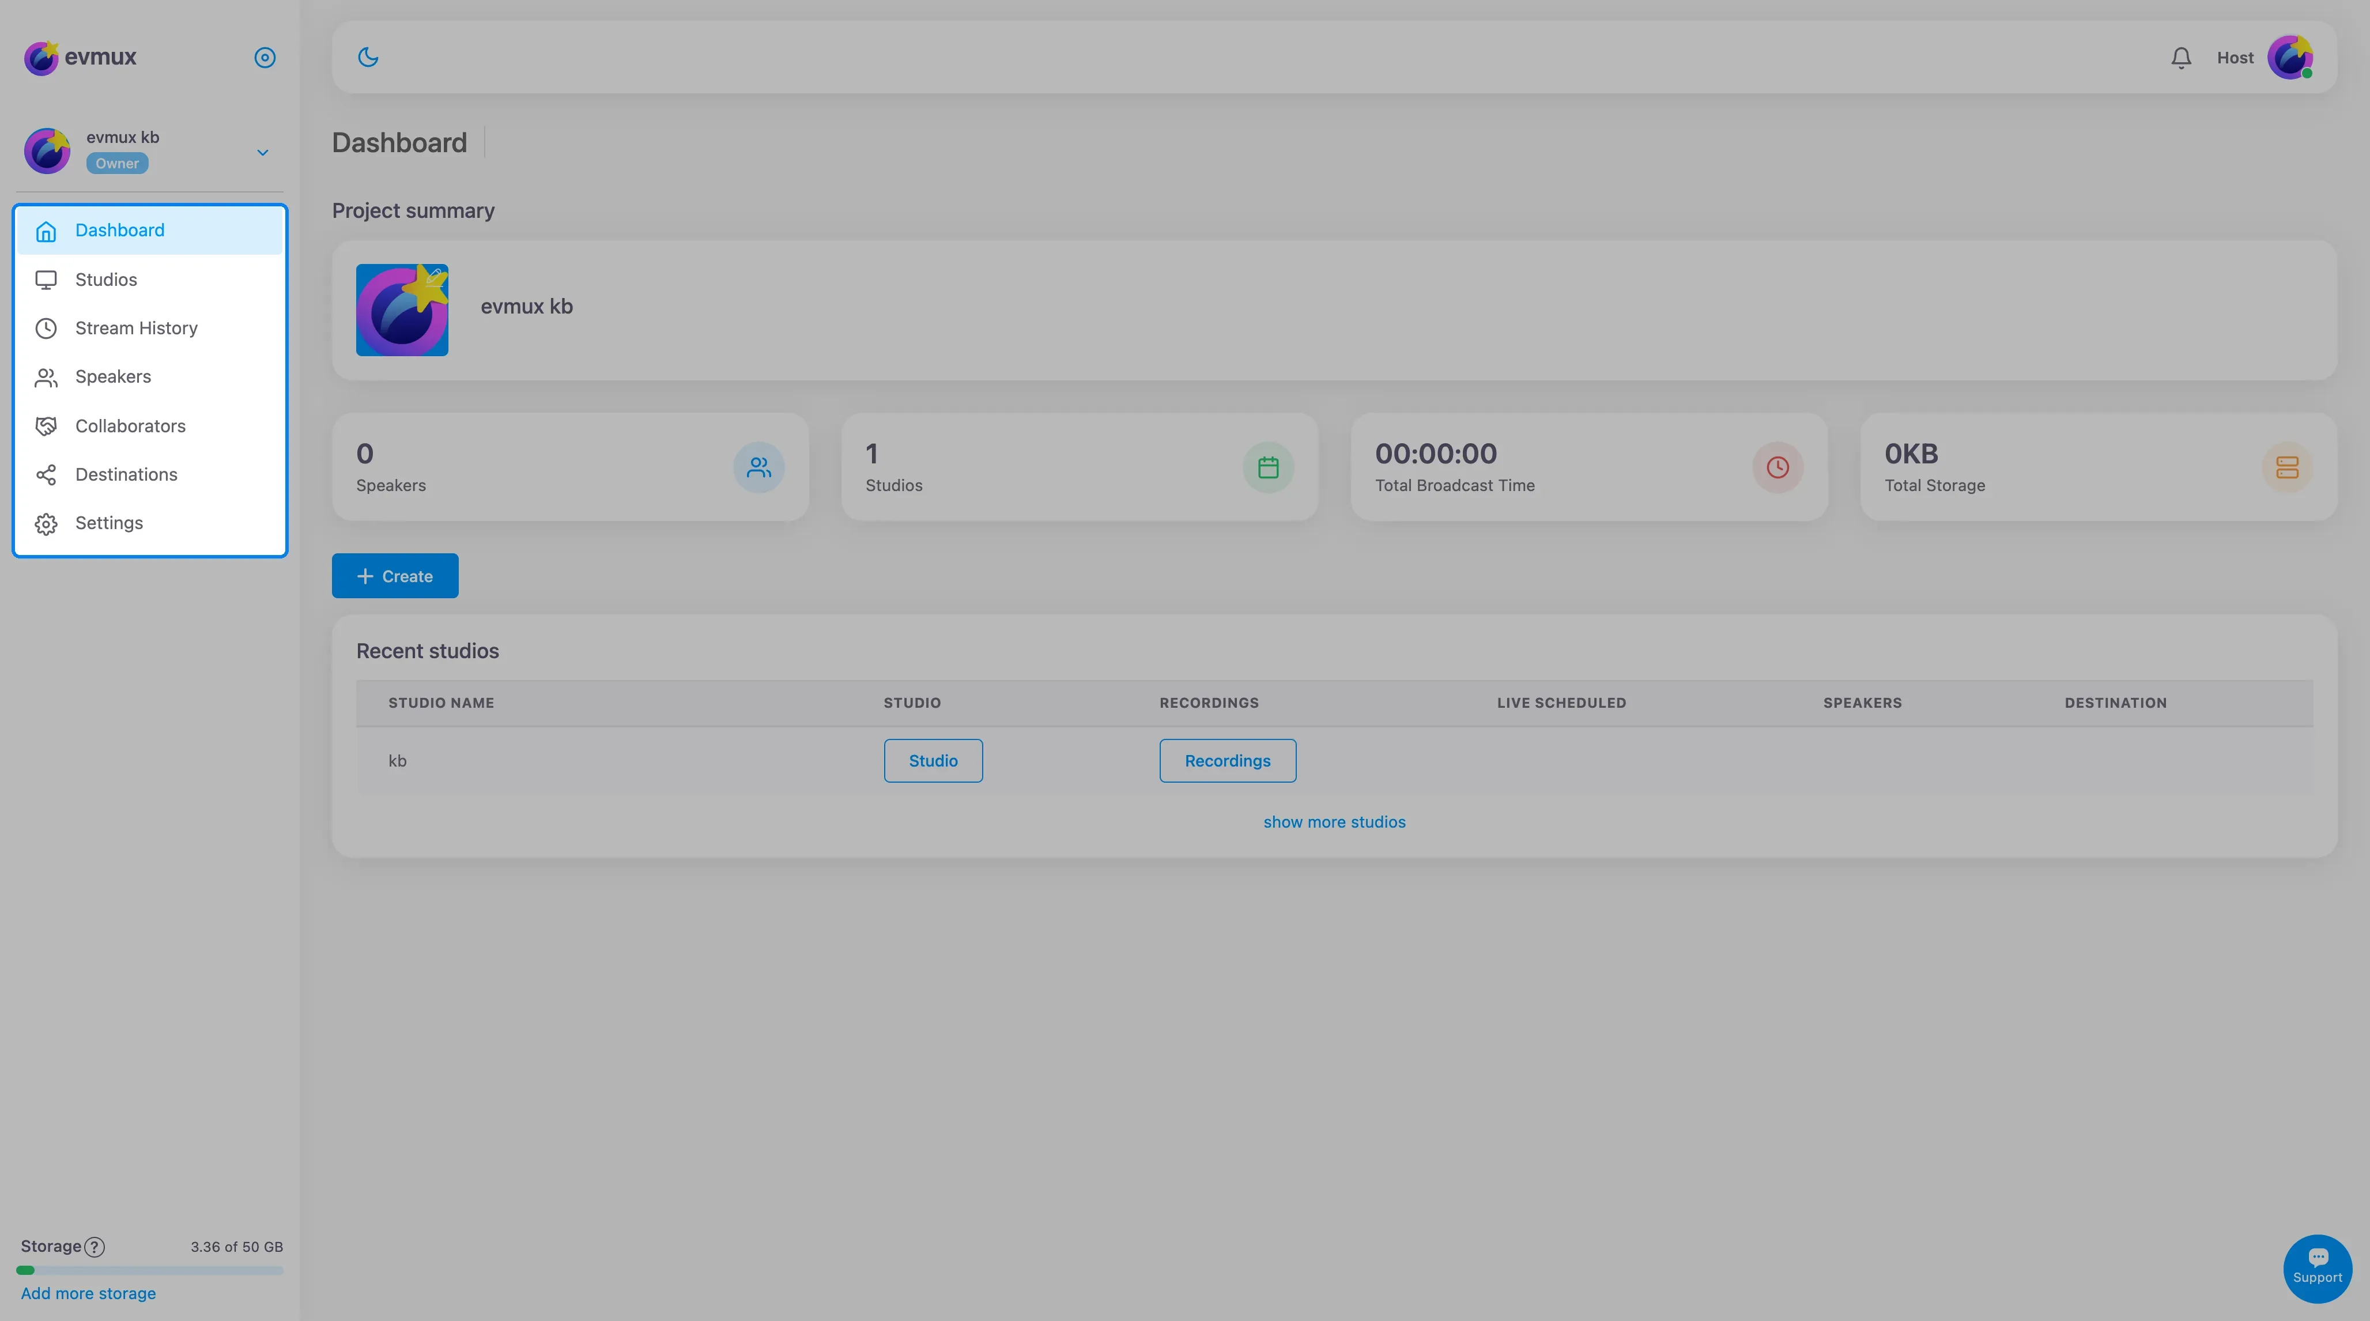This screenshot has height=1321, width=2370.
Task: Open notifications bell
Action: point(2180,58)
